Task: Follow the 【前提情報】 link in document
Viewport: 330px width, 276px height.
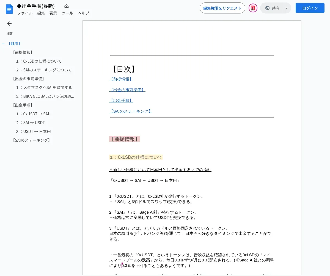Action: (x=121, y=79)
